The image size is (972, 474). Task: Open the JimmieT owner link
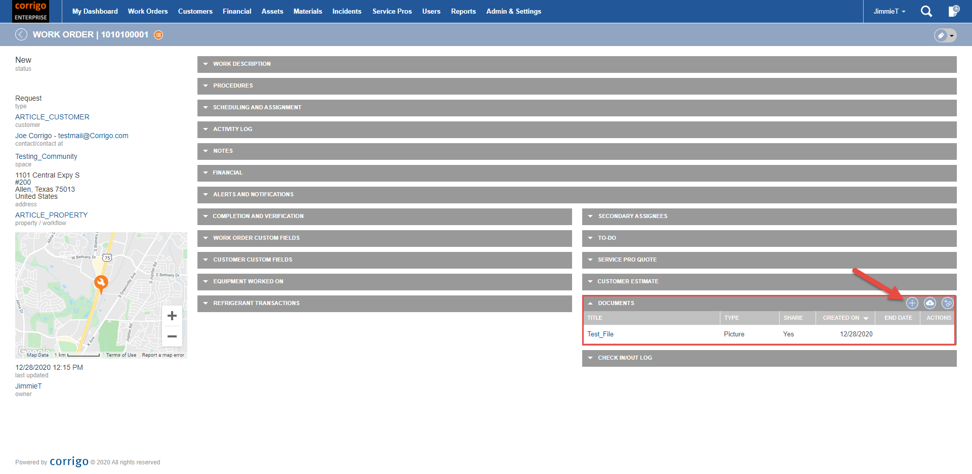[28, 386]
